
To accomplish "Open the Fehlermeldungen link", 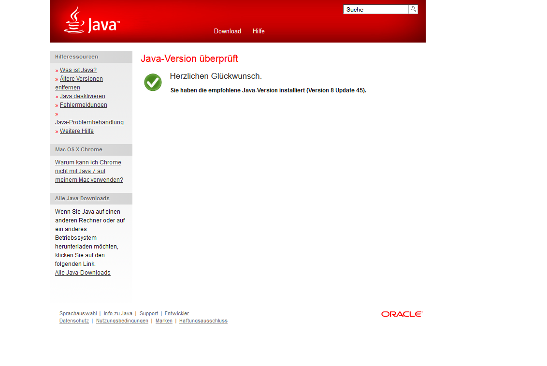I will (84, 105).
